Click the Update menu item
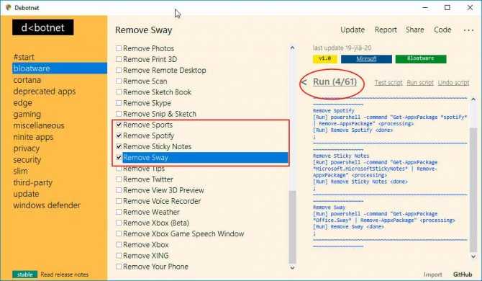 353,30
